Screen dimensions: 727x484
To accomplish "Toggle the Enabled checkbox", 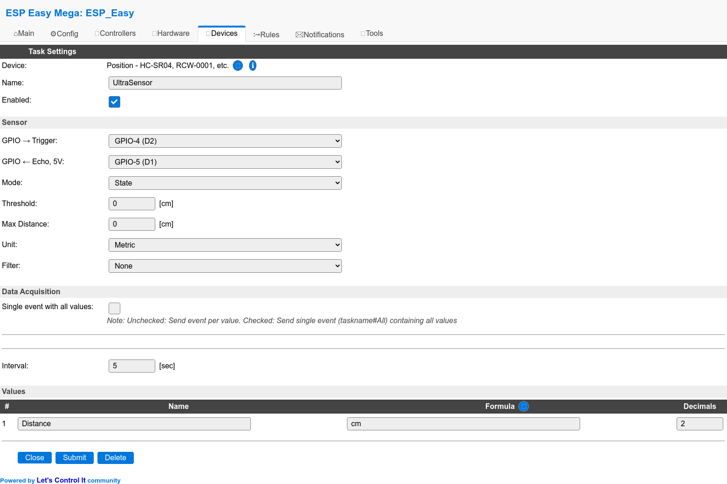I will click(114, 102).
